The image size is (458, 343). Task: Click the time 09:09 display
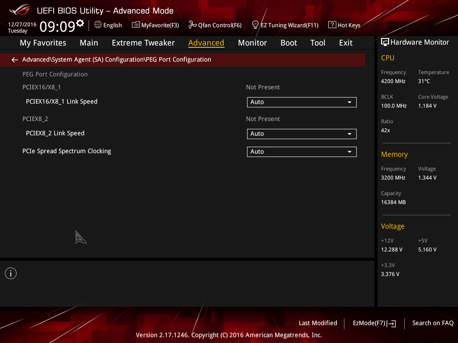(58, 26)
